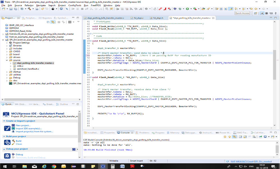The height and width of the screenshot is (169, 280).
Task: Toggle Scroll Lock in the Console view
Action: click(x=245, y=137)
